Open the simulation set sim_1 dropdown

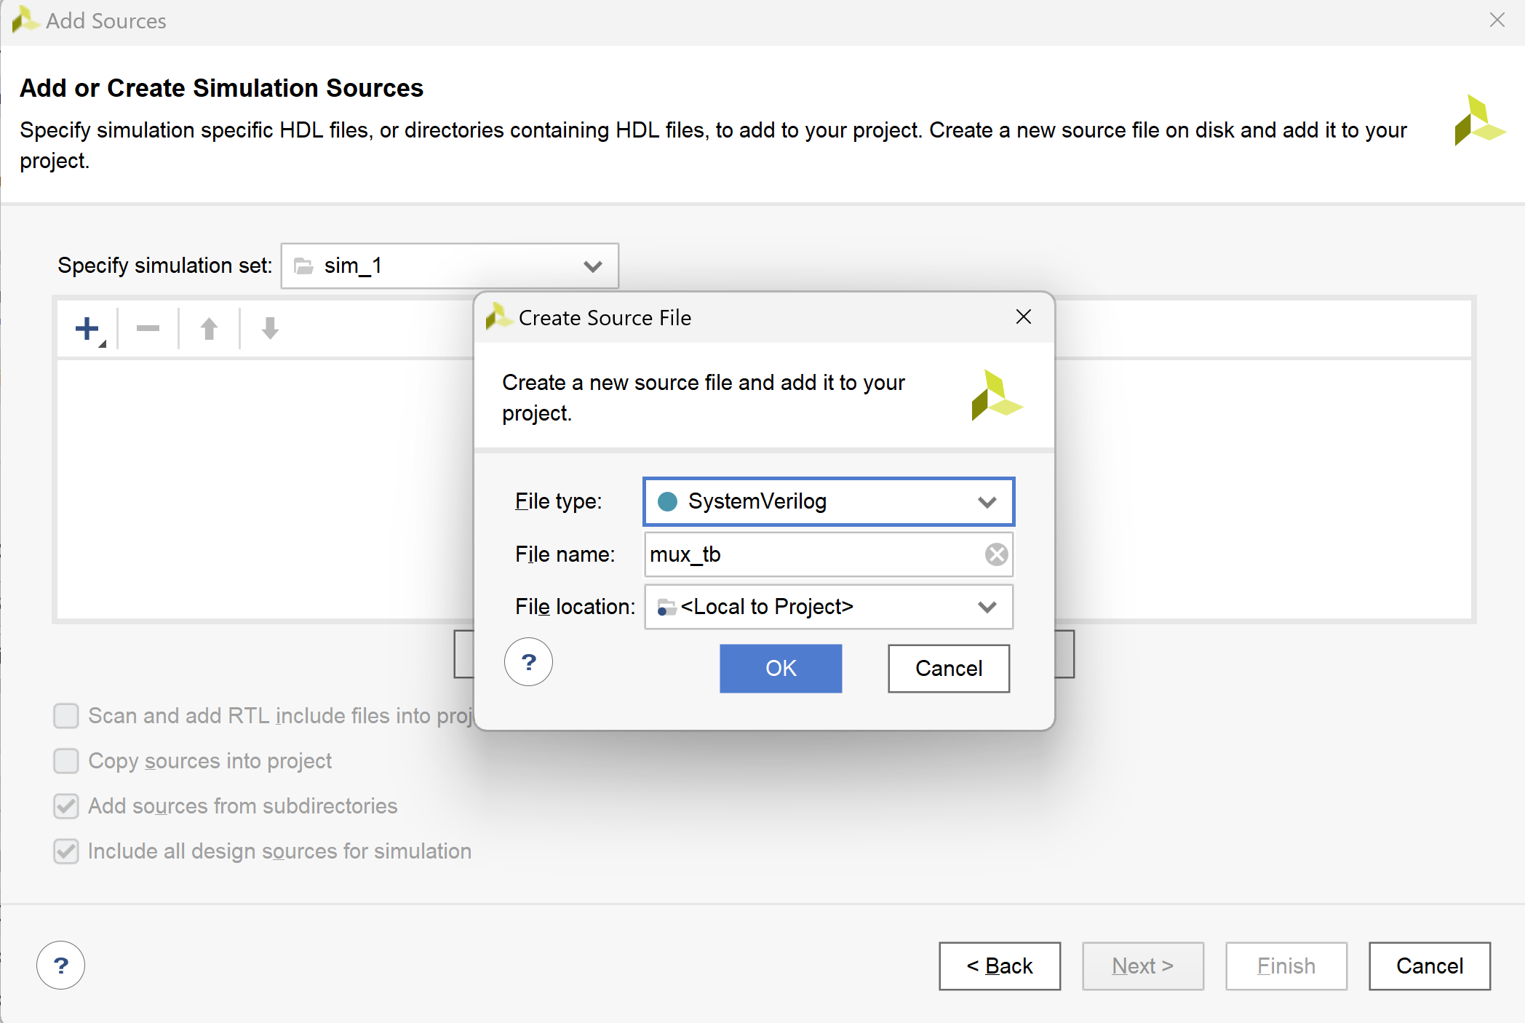(x=450, y=266)
